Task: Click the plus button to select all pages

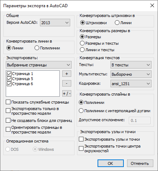Action: (x=67, y=74)
